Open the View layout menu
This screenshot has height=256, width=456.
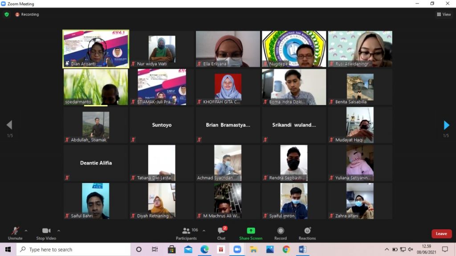point(444,14)
